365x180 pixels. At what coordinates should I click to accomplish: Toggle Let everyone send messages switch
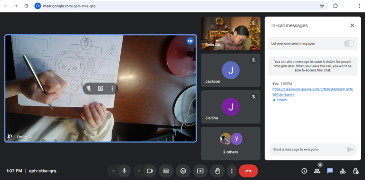[349, 44]
